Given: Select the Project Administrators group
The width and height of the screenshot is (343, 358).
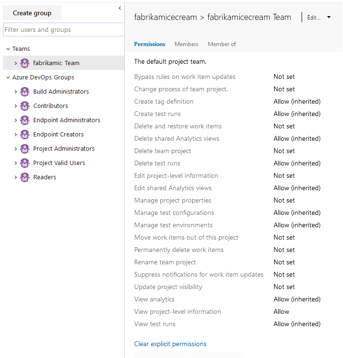Looking at the screenshot, I should coord(64,149).
